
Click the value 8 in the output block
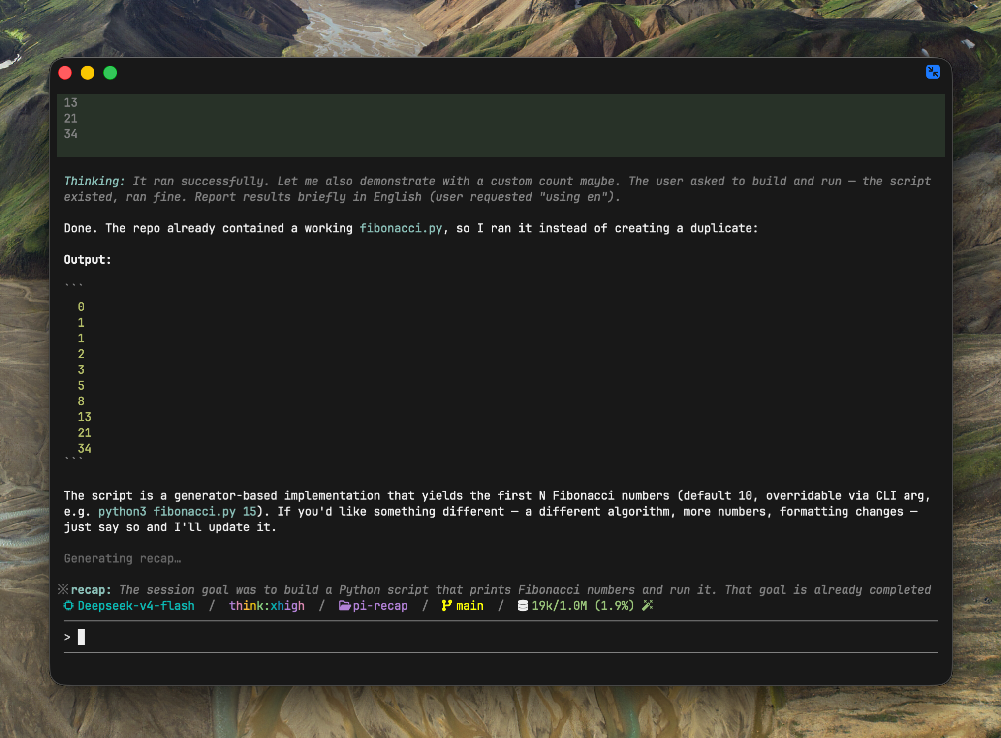81,401
